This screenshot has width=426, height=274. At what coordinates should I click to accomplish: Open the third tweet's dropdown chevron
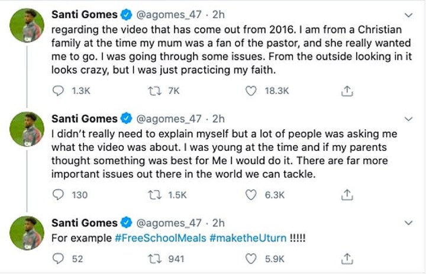point(408,223)
